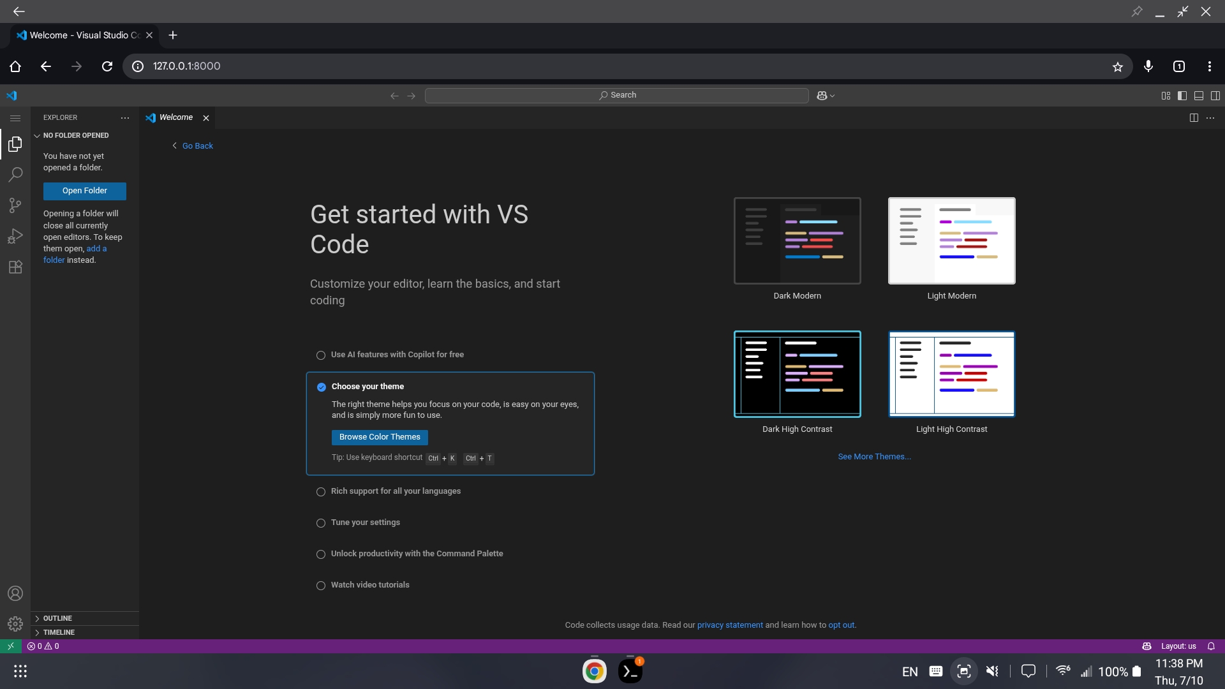Click the remote window indicator in status bar
The image size is (1225, 689).
pos(11,646)
